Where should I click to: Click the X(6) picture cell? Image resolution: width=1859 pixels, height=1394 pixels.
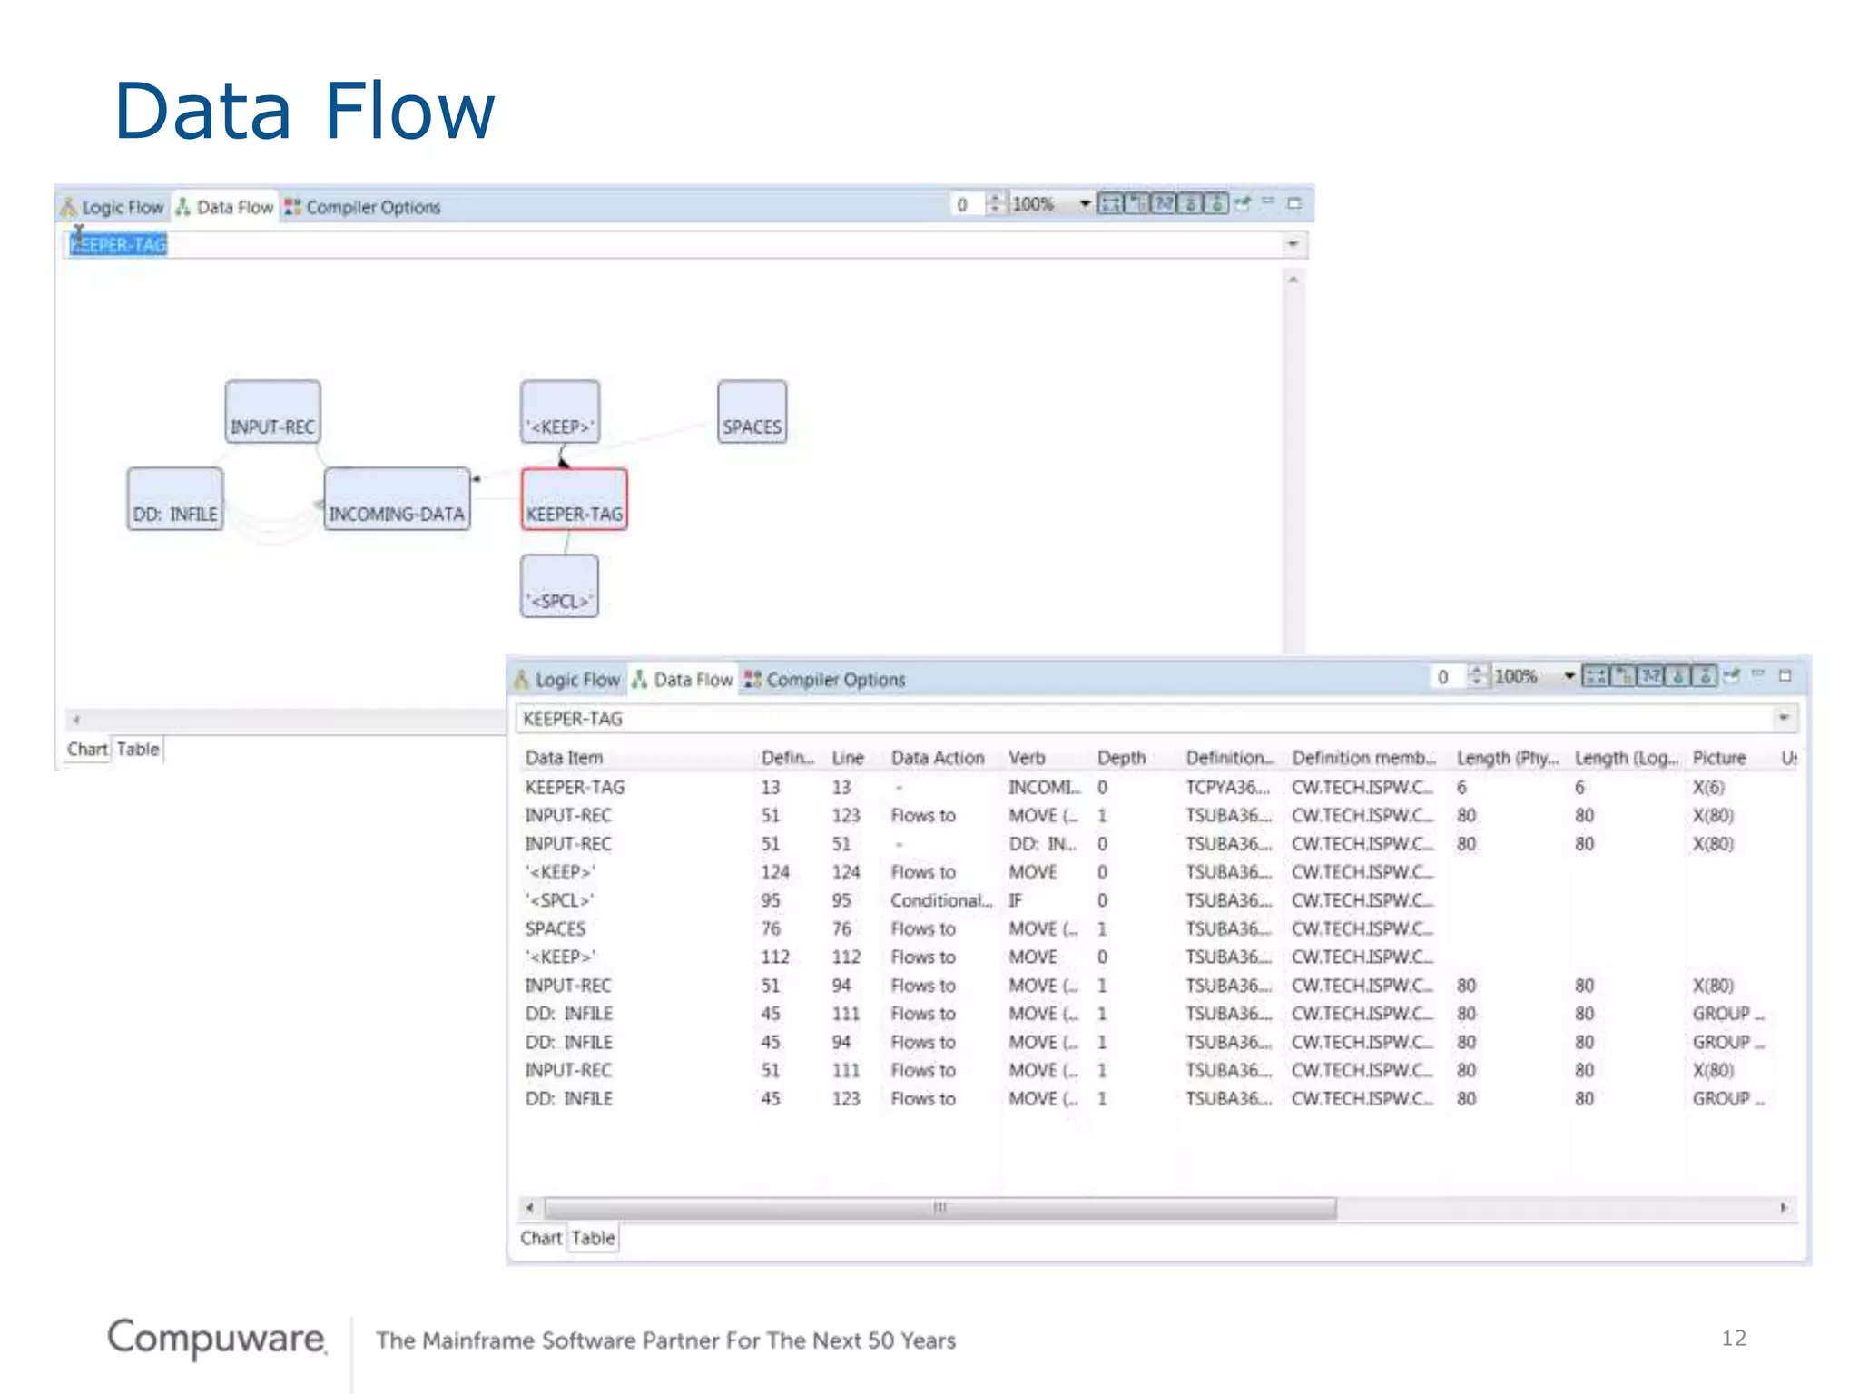point(1708,787)
